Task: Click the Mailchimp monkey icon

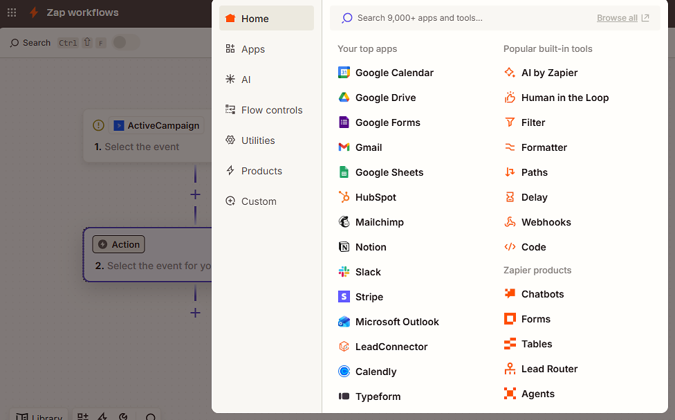Action: [x=344, y=222]
